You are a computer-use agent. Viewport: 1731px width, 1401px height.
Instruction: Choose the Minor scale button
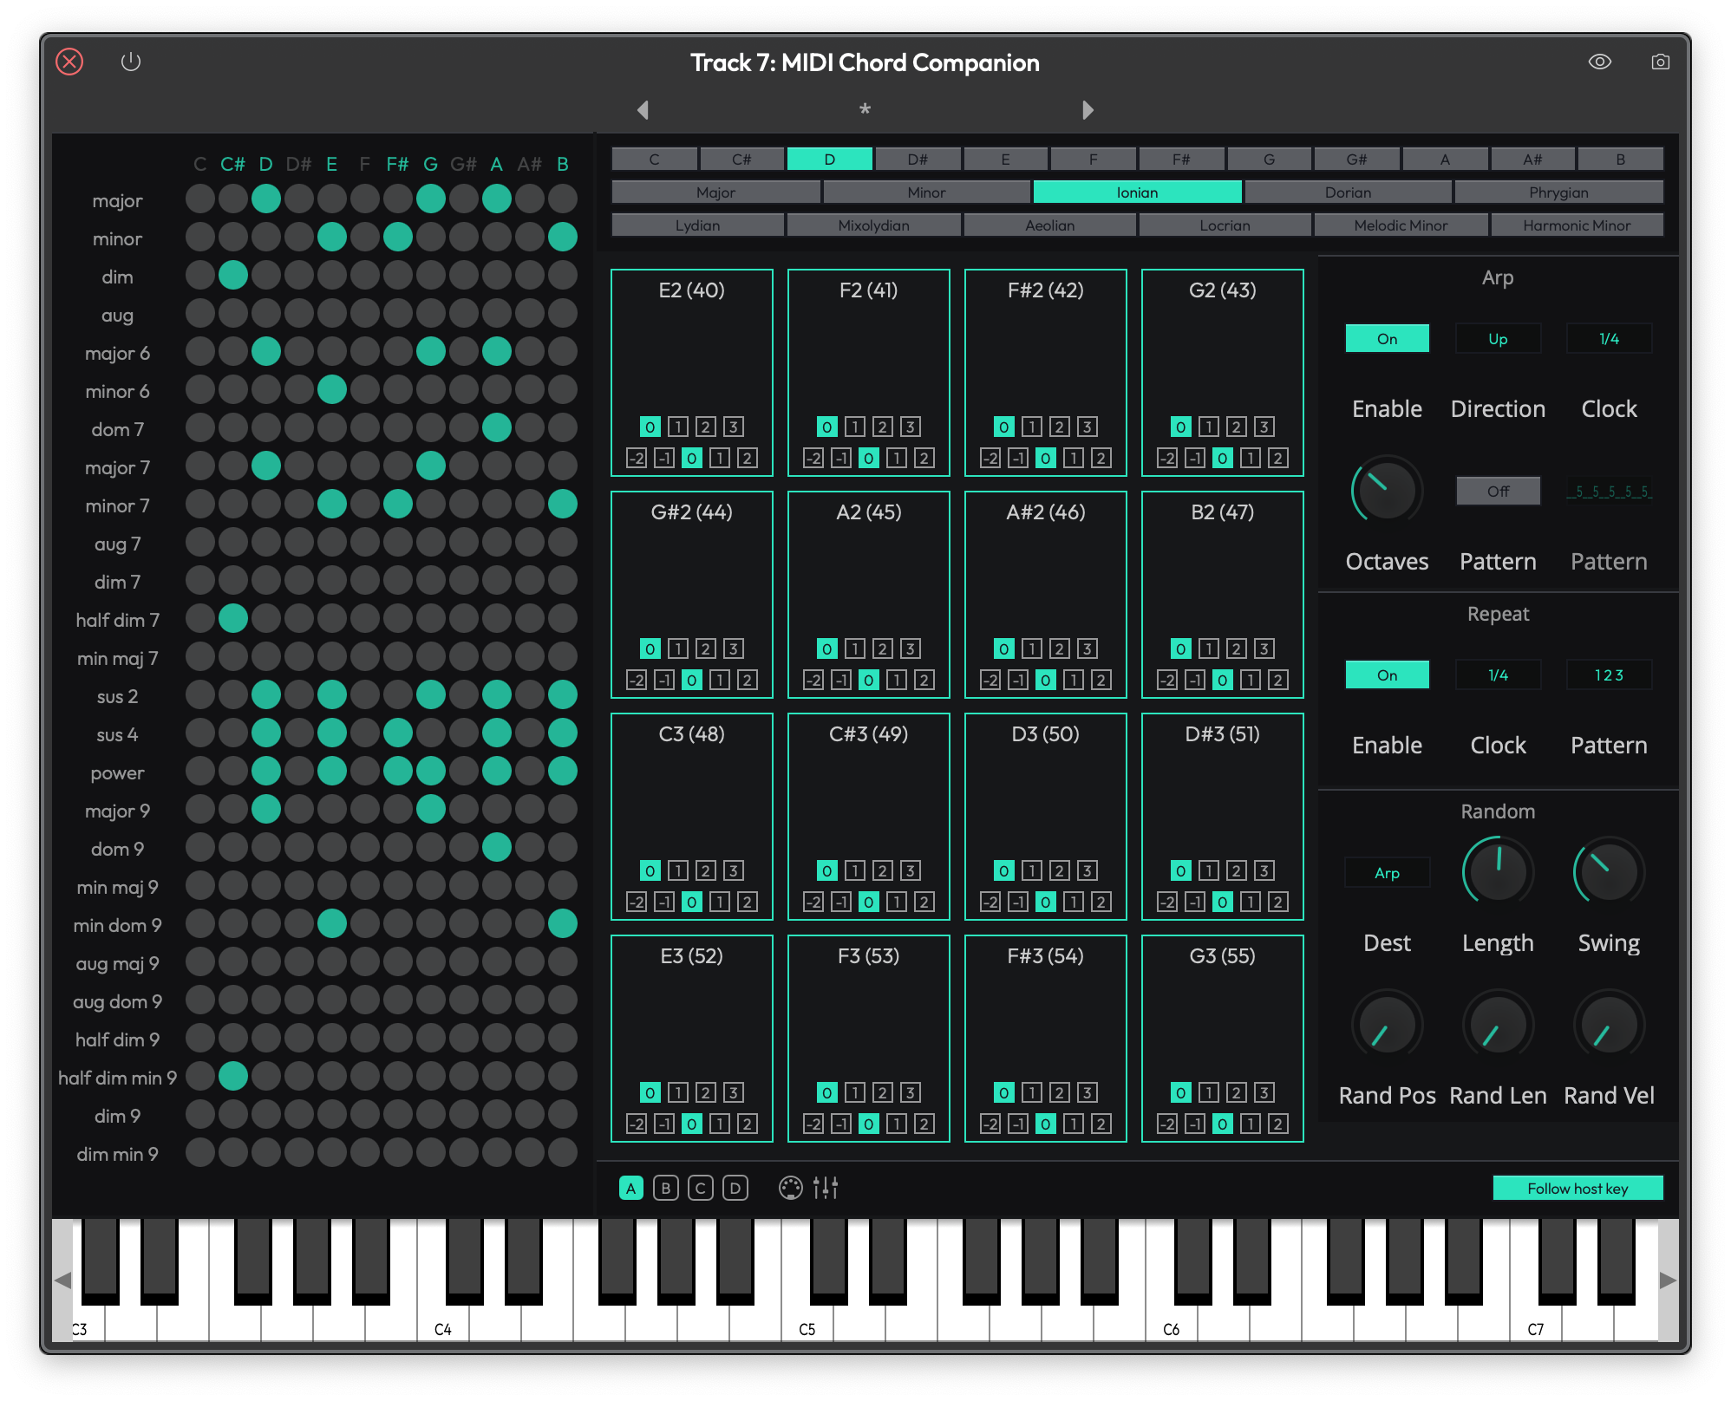pos(926,192)
